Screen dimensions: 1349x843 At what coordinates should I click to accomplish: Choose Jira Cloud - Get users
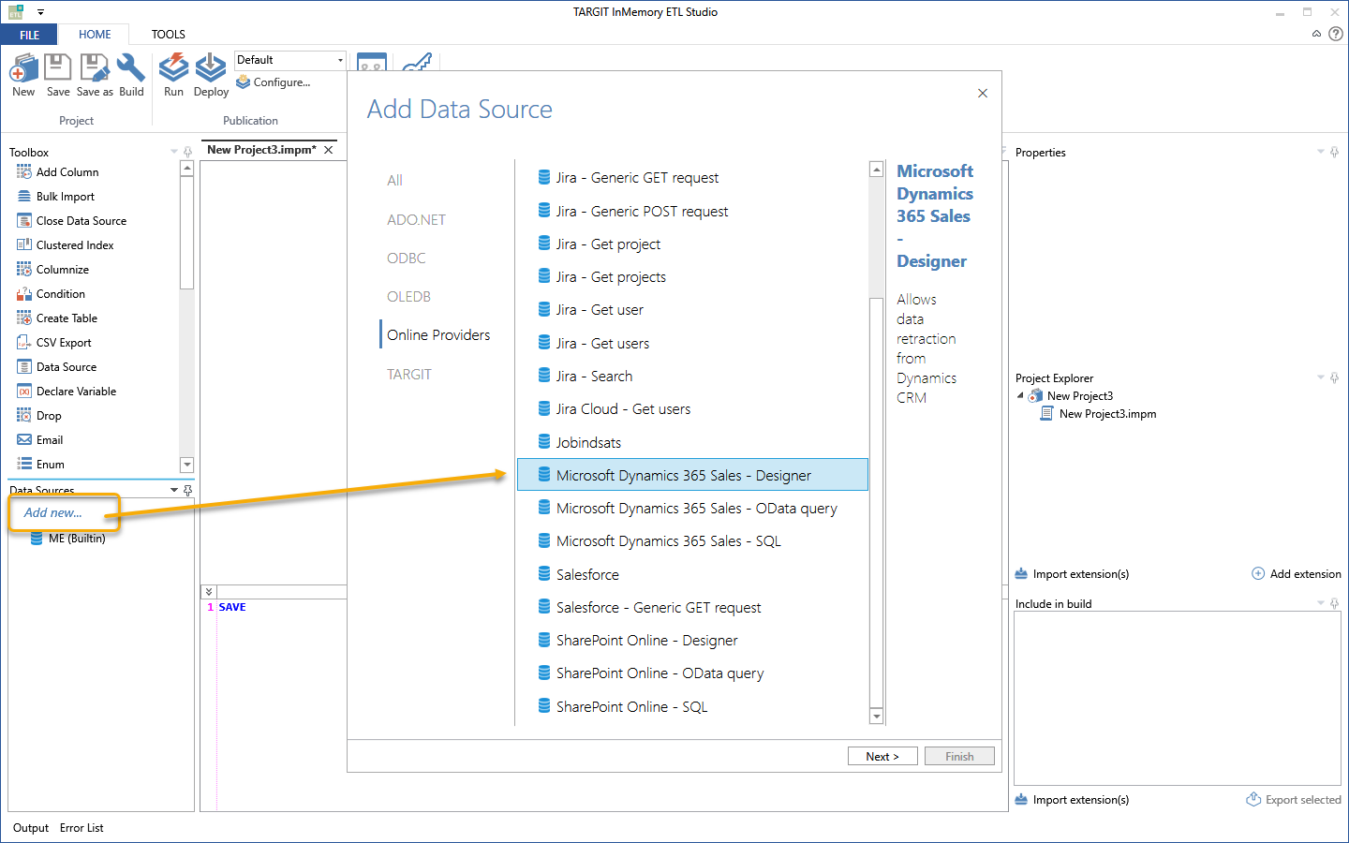coord(692,409)
